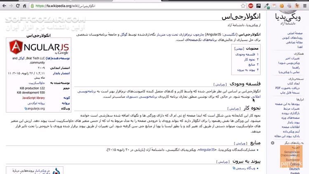The image size is (309, 174).
Task: Open the angularjs.org website link in infobox
Action: tap(36, 108)
